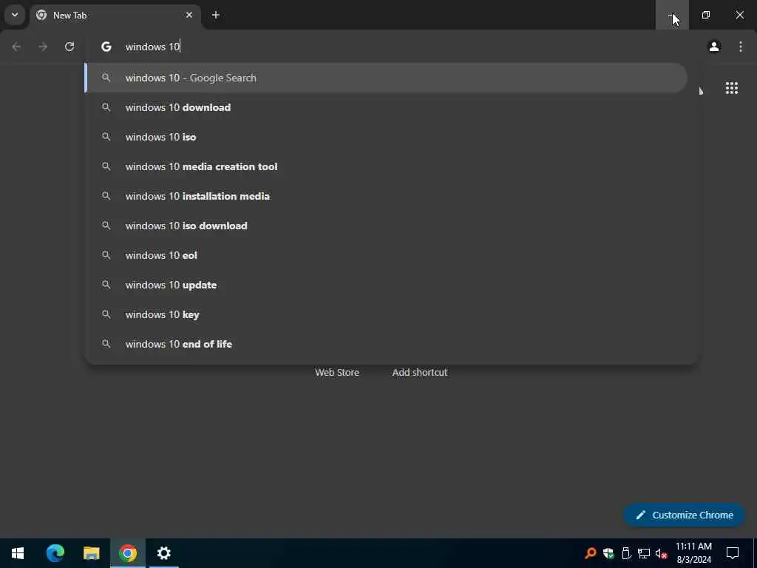Screen dimensions: 757x568
Task: Reload the current page
Action: tap(69, 47)
